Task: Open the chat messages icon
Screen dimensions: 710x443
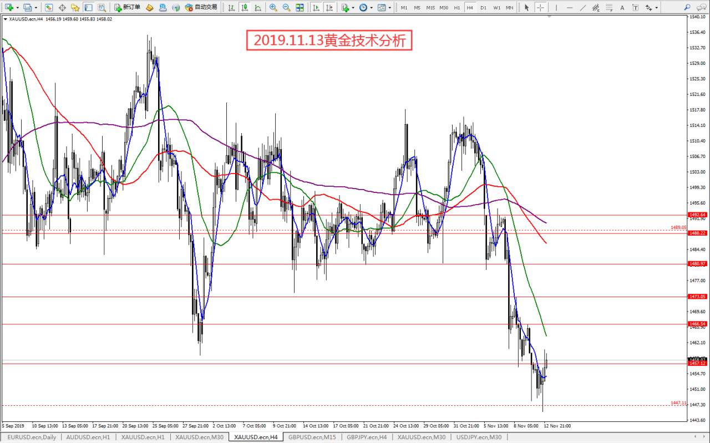Action: coord(701,7)
